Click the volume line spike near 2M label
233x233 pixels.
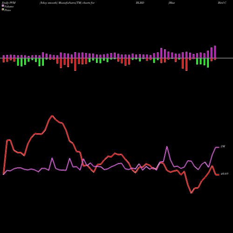(167, 146)
